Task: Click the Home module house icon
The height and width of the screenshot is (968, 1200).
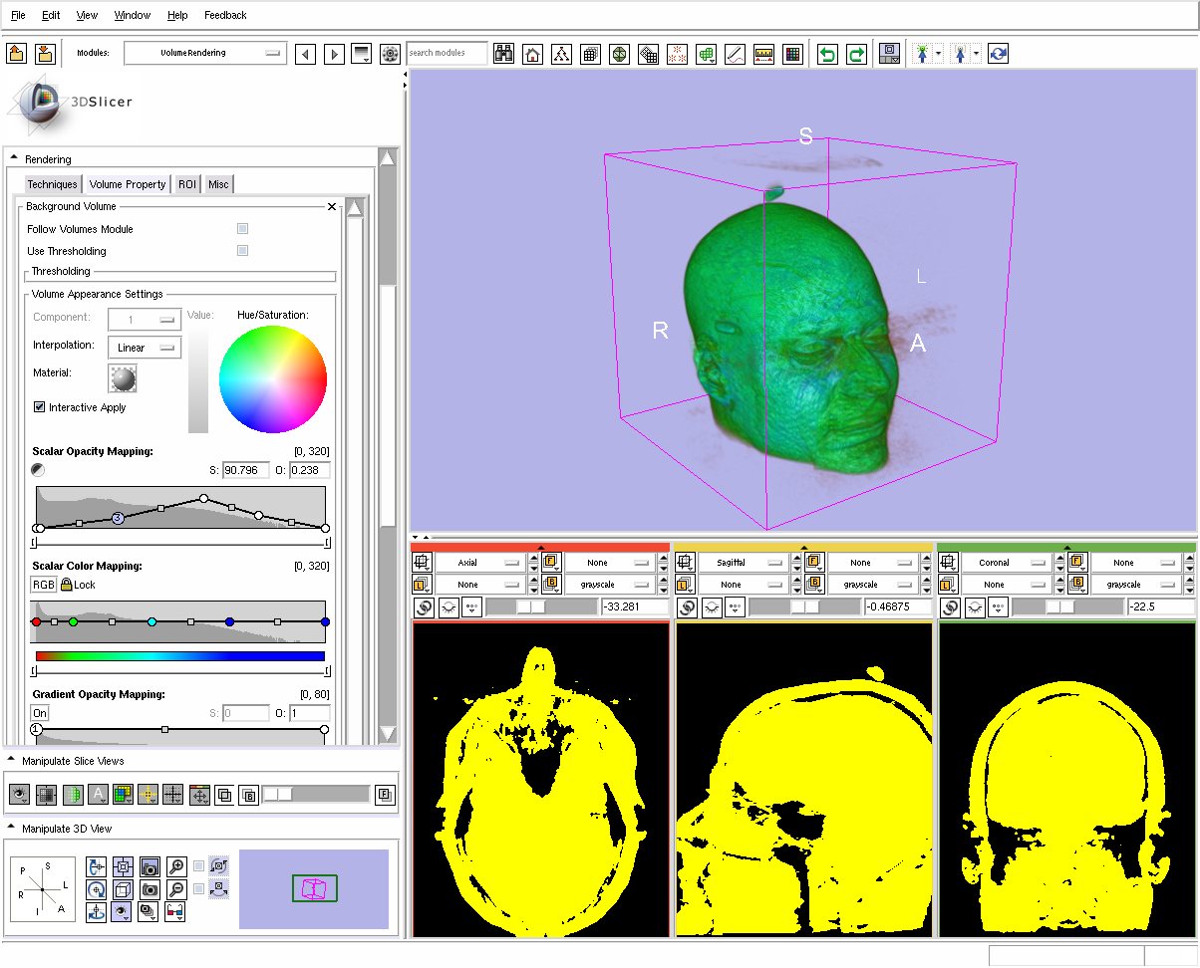Action: click(x=533, y=54)
